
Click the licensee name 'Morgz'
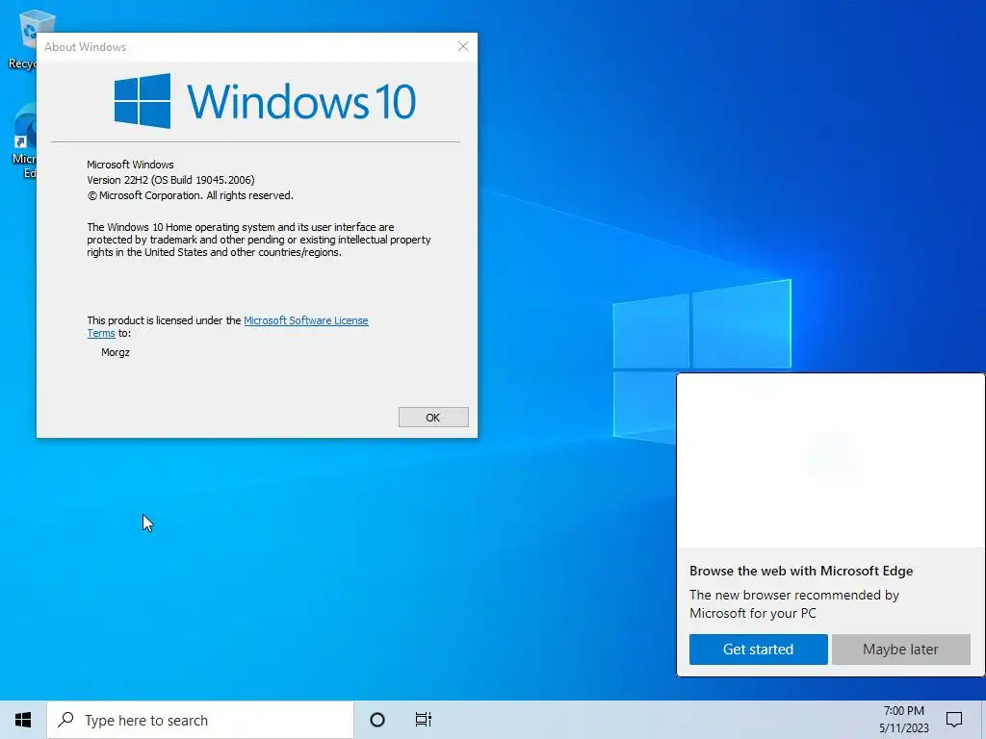click(116, 352)
